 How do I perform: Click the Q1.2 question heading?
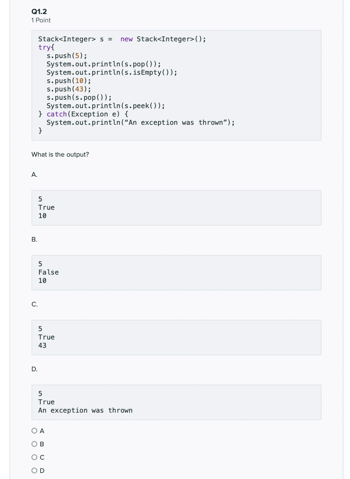(39, 11)
